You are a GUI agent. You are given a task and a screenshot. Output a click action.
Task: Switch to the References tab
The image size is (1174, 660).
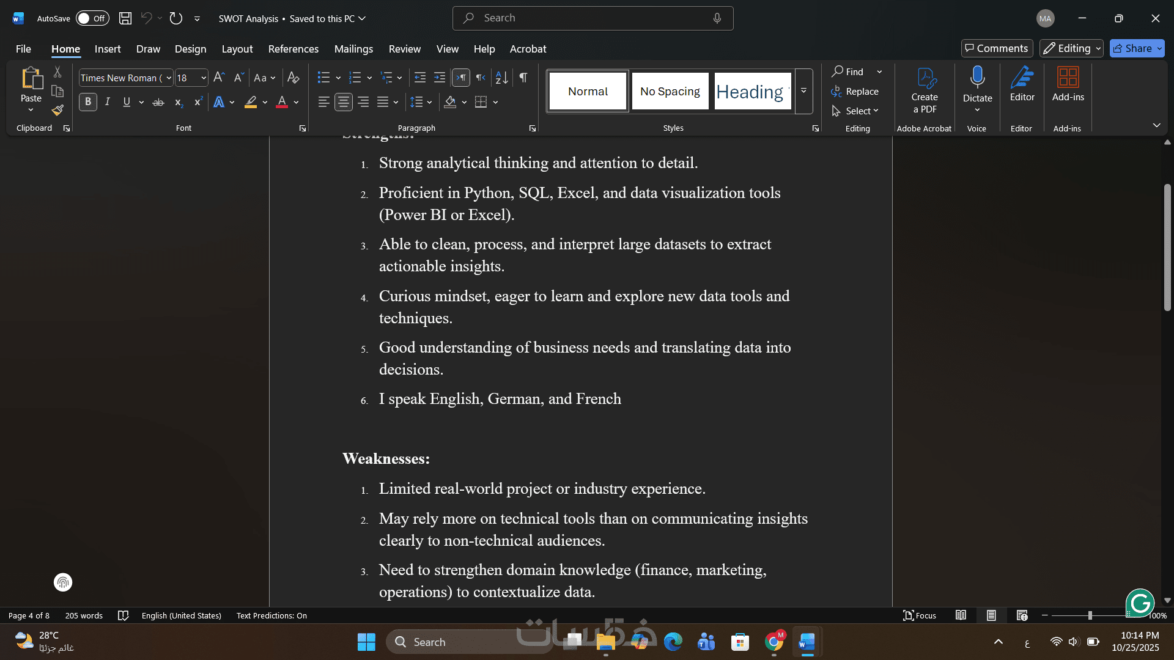coord(293,49)
